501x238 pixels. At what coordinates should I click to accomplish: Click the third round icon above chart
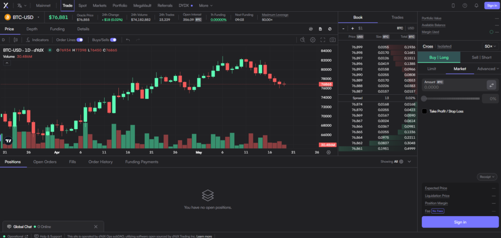330,29
